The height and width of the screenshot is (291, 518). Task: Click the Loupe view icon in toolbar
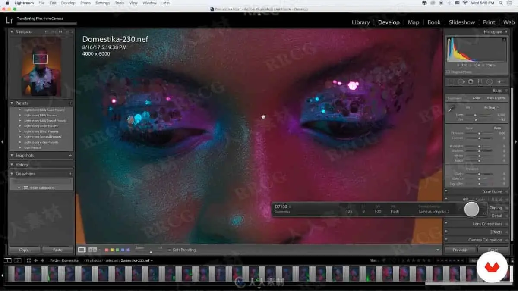pyautogui.click(x=82, y=250)
